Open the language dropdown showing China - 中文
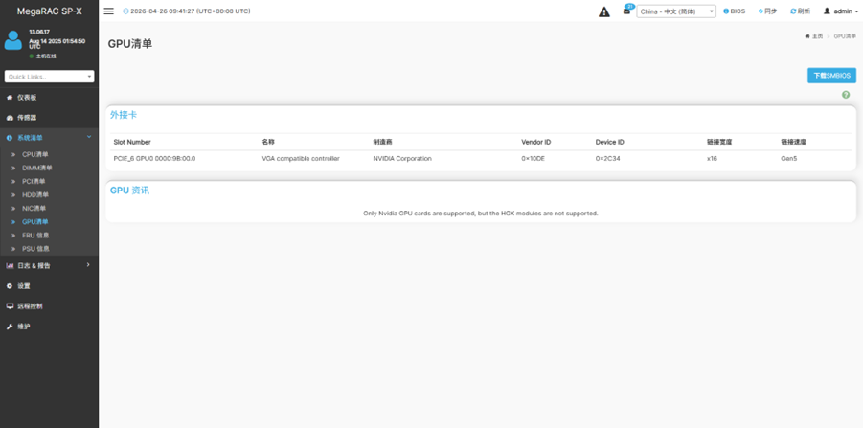 point(676,11)
